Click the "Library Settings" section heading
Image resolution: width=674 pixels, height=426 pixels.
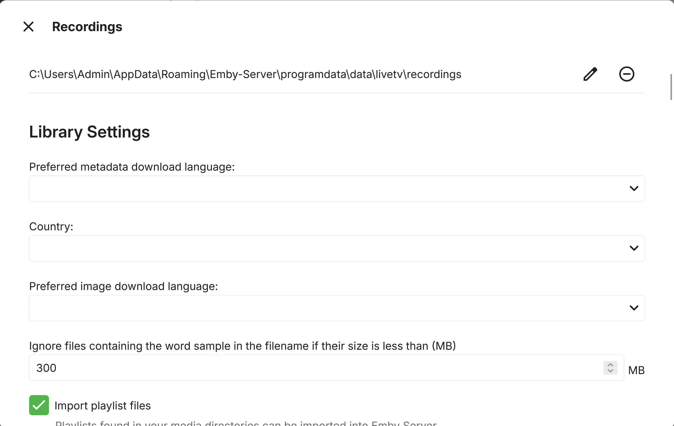(x=89, y=132)
